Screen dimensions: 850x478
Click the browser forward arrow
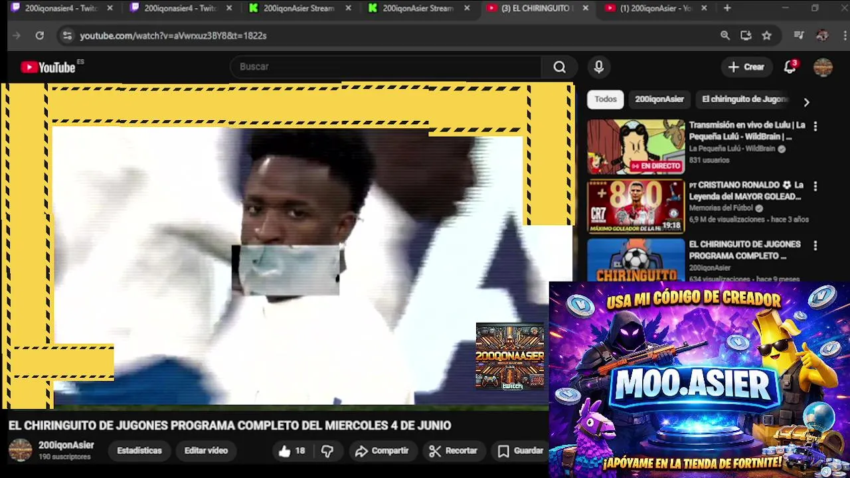(17, 36)
